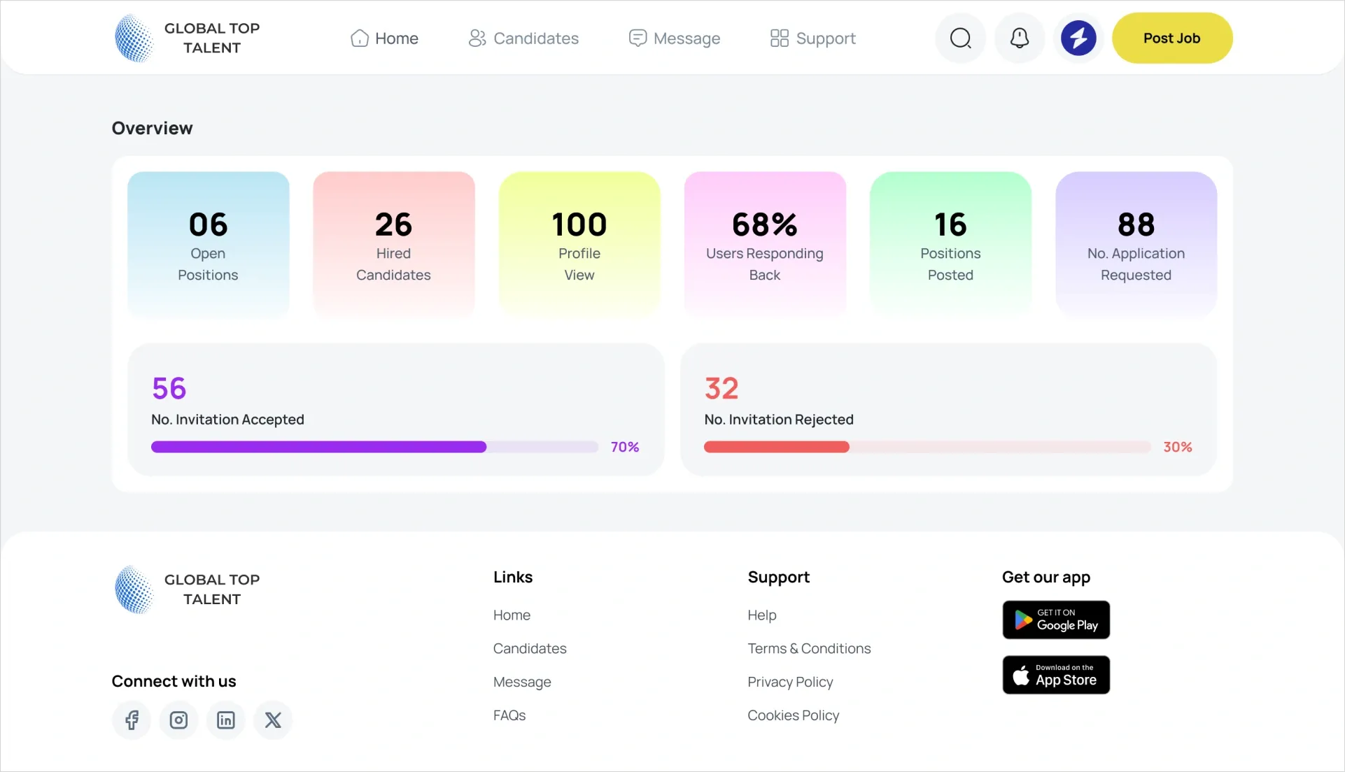
Task: Click the notification bell icon
Action: point(1019,38)
